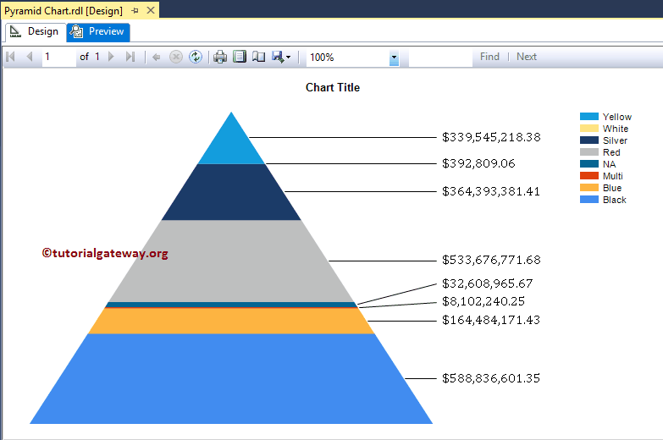This screenshot has height=440, width=663.
Task: Pin the Pyramid Chart.rdl tab
Action: (135, 10)
